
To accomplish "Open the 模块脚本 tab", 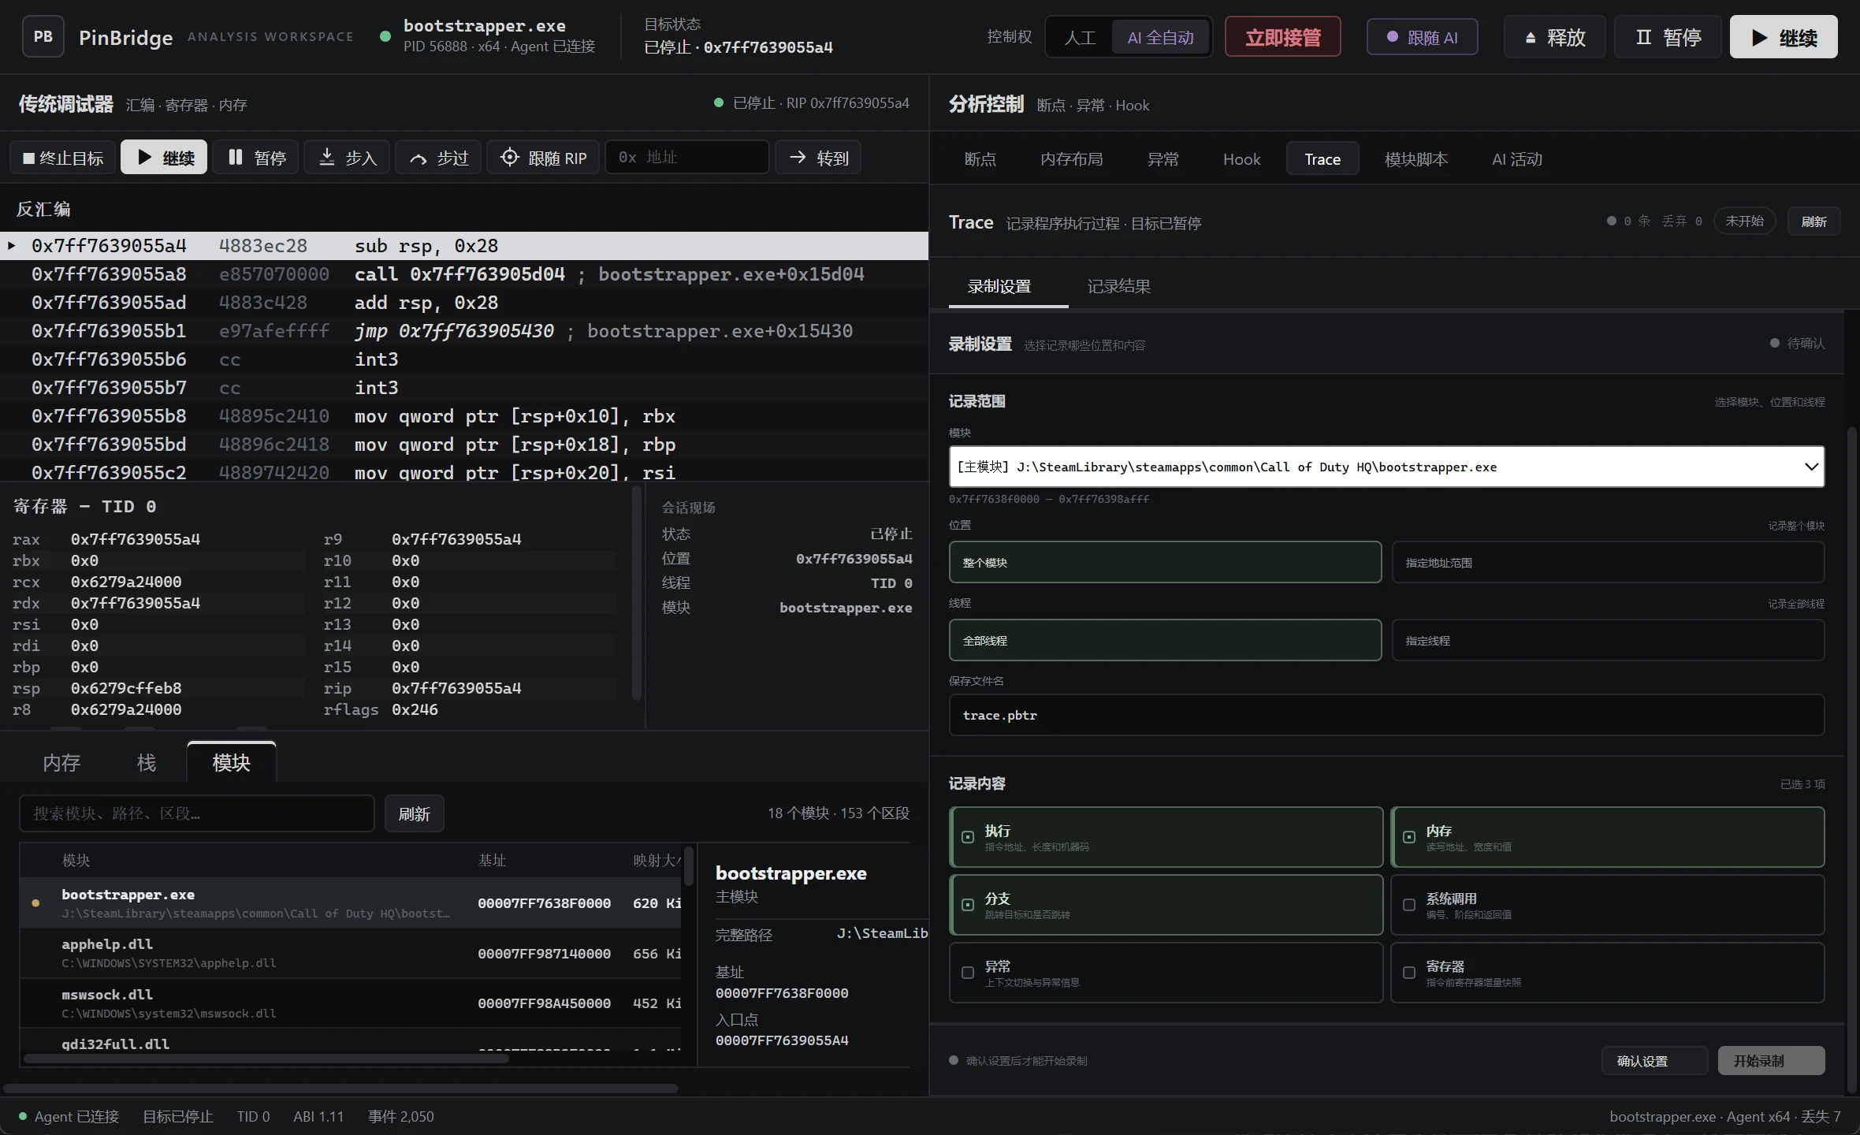I will (x=1416, y=159).
